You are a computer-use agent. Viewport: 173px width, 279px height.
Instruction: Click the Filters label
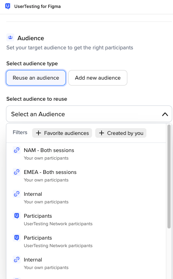pyautogui.click(x=20, y=133)
